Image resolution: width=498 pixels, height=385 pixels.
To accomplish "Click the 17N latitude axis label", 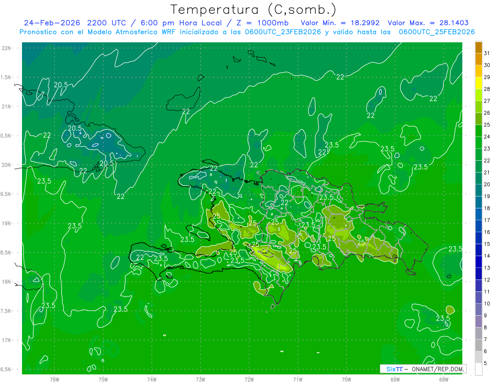I will 6,340.
